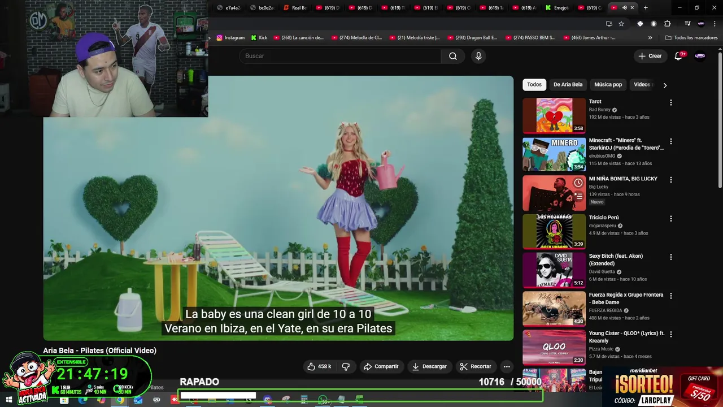Screen dimensions: 723x407
Task: Open the YouTube account avatar menu
Action: coord(700,56)
